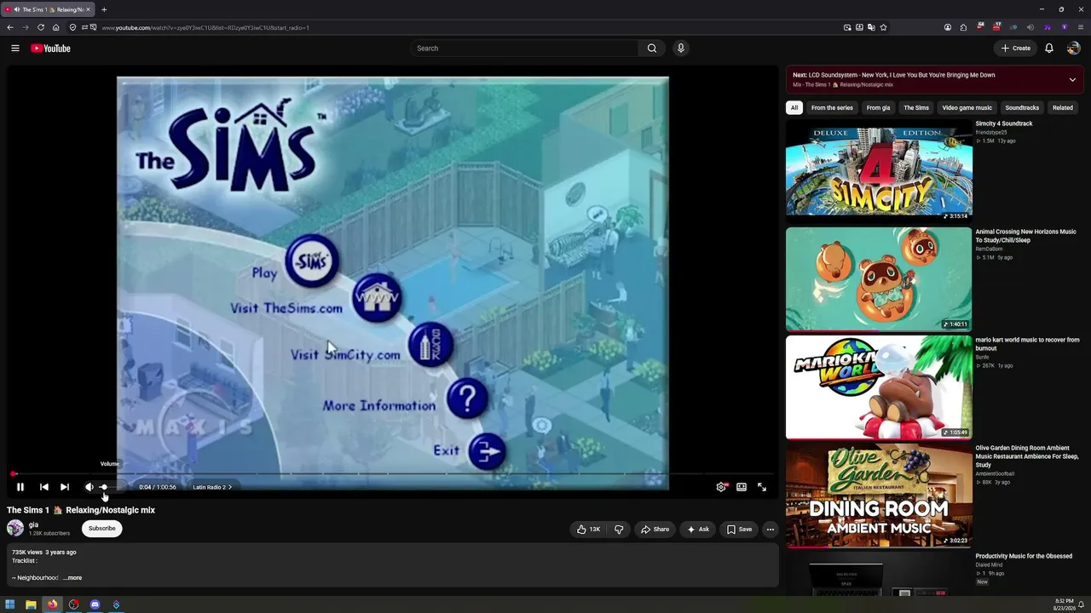Viewport: 1091px width, 613px height.
Task: Open YouTube notifications bell
Action: 1049,49
